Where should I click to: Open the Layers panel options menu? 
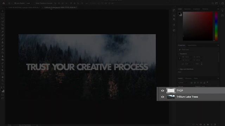point(218,78)
